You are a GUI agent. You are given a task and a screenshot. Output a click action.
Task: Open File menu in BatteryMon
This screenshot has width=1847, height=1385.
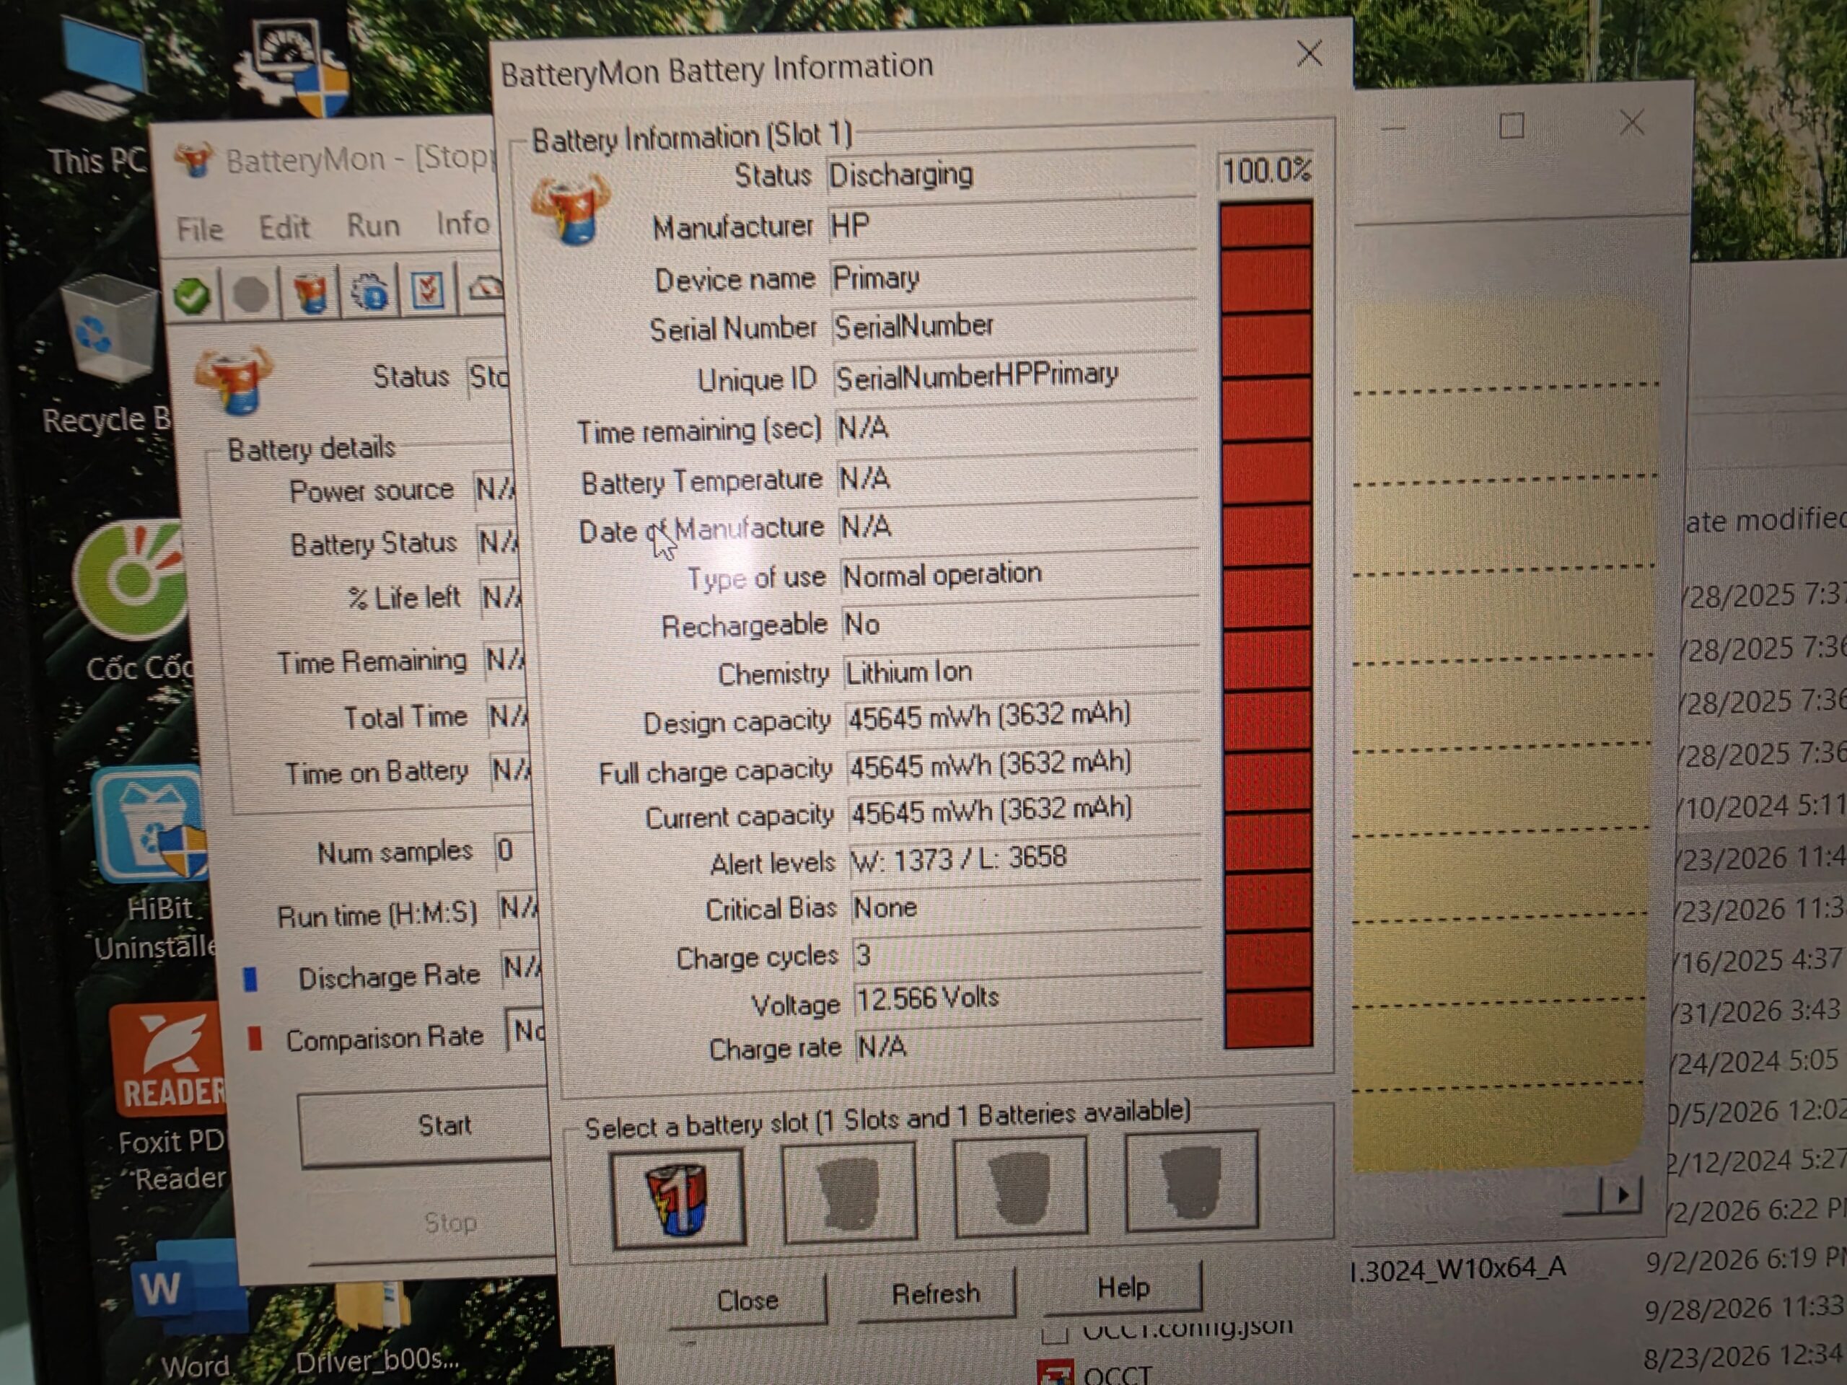[x=200, y=229]
